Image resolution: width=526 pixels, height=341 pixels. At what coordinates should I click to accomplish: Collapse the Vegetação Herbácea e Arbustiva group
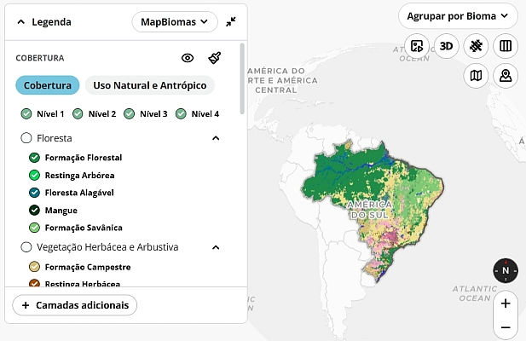pyautogui.click(x=216, y=247)
